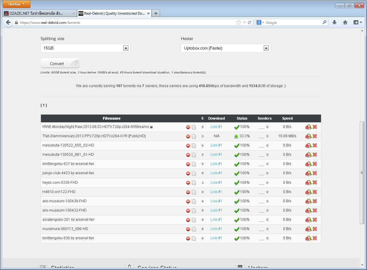This screenshot has width=367, height=270.
Task: Click the MEGA icon in the WWE.Monday.Night.Raw row
Action: point(188,127)
